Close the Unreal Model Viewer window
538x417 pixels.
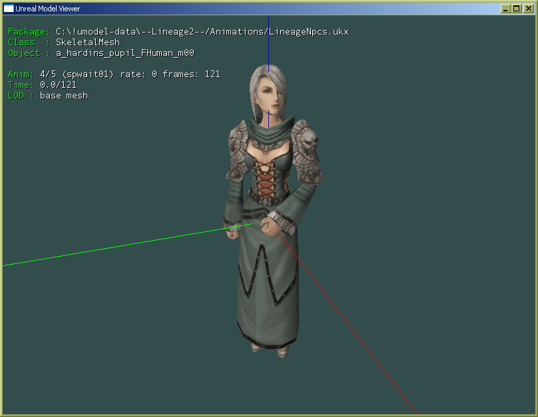529,9
